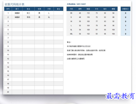Viewport: 137px width, 104px height.
Task: Click the value 100 in the XL row
Action: (x=113, y=30)
